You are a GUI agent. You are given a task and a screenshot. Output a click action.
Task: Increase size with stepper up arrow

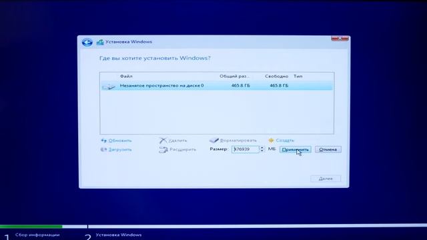262,147
